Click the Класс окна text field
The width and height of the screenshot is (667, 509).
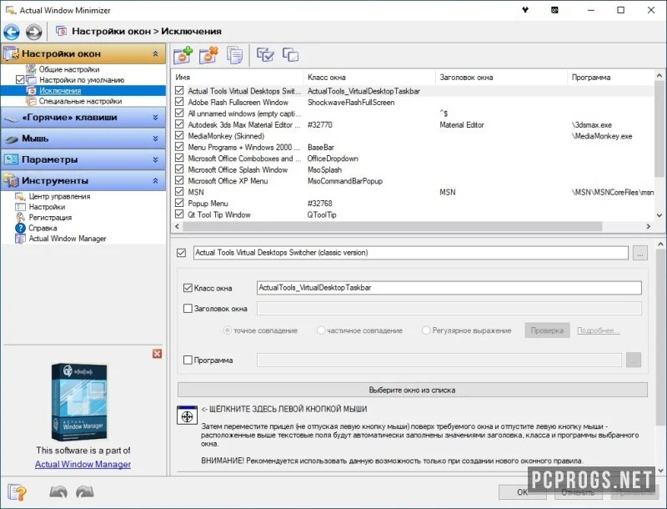click(x=449, y=288)
